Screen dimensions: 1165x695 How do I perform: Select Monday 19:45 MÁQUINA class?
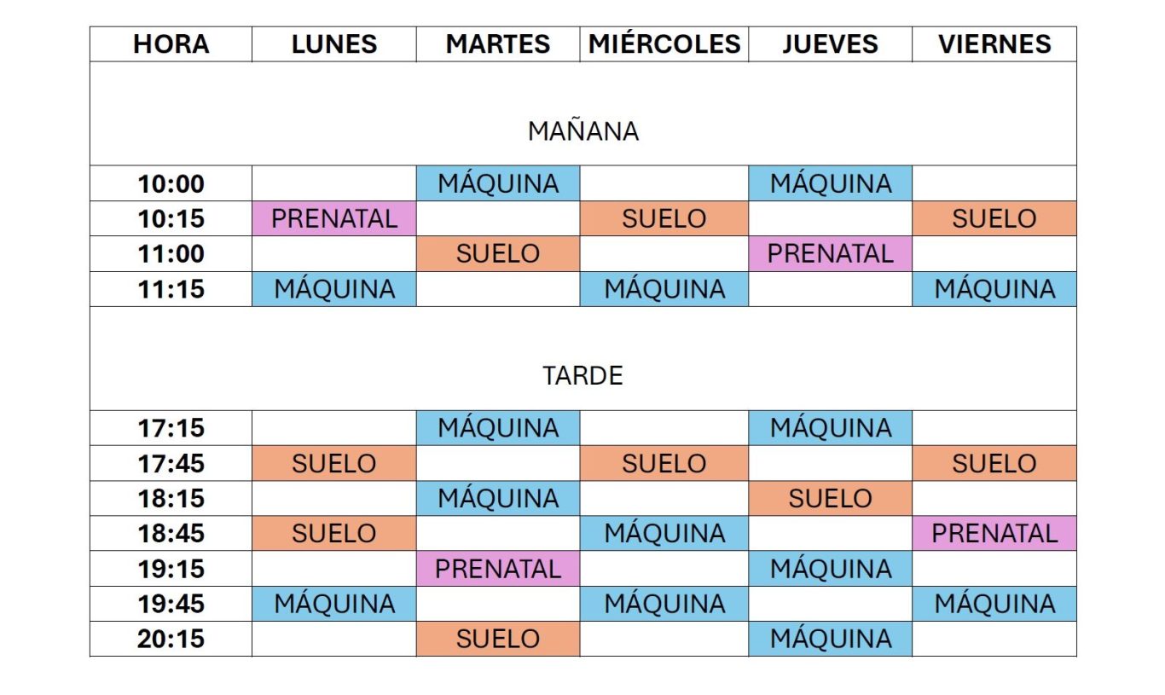click(334, 603)
